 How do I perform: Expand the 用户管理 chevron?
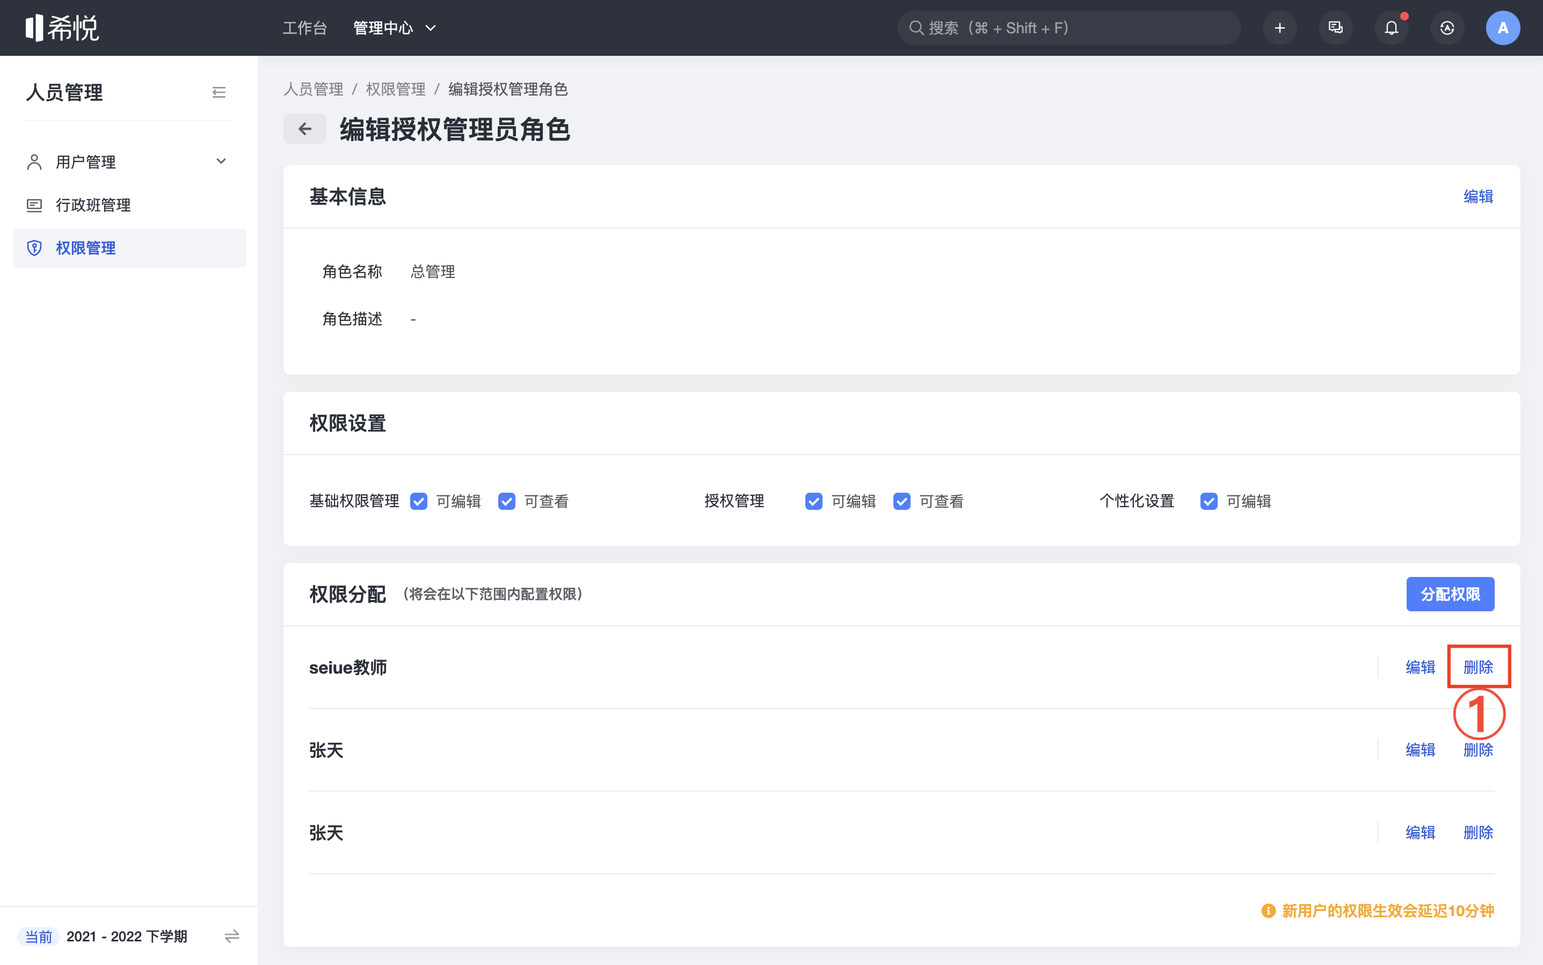[x=221, y=162]
